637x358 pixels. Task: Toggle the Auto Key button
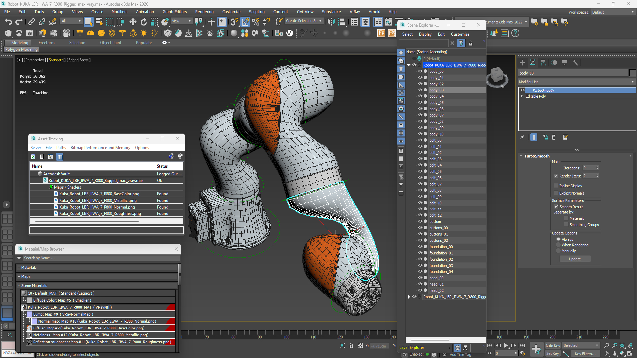pyautogui.click(x=553, y=346)
